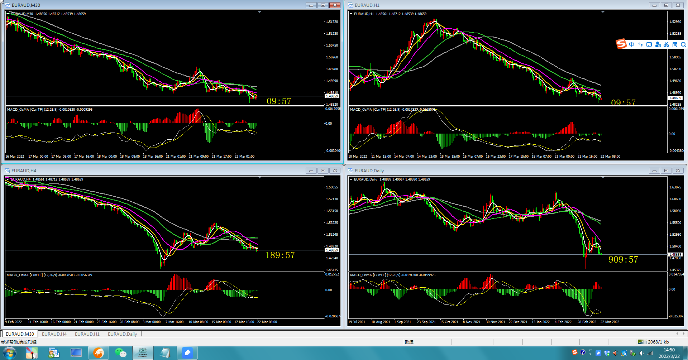Switch to EURAUD,H1 chart tab
The height and width of the screenshot is (360, 688).
pos(87,334)
